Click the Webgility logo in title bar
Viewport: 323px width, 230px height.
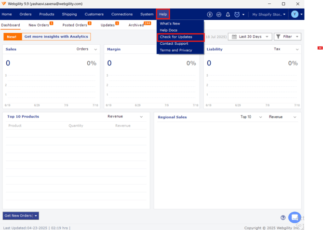click(4, 4)
